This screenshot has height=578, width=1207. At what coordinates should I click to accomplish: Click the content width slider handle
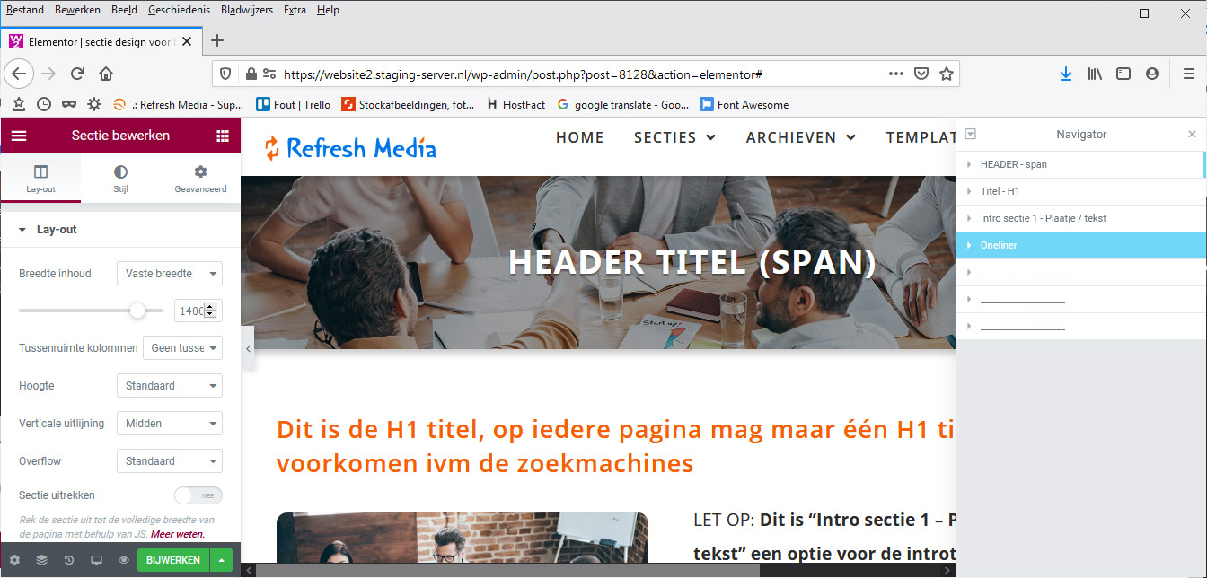point(137,311)
